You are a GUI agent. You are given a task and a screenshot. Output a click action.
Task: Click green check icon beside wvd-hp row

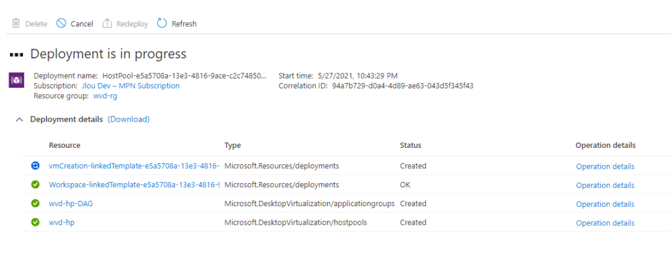[35, 223]
